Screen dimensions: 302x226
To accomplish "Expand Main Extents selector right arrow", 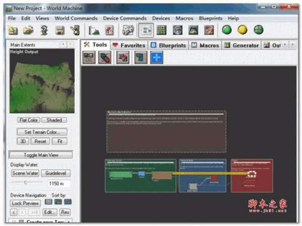I will click(70, 45).
